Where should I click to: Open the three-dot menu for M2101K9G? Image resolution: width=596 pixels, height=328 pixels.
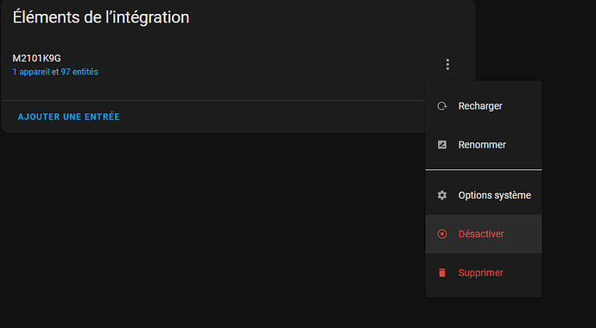tap(447, 65)
